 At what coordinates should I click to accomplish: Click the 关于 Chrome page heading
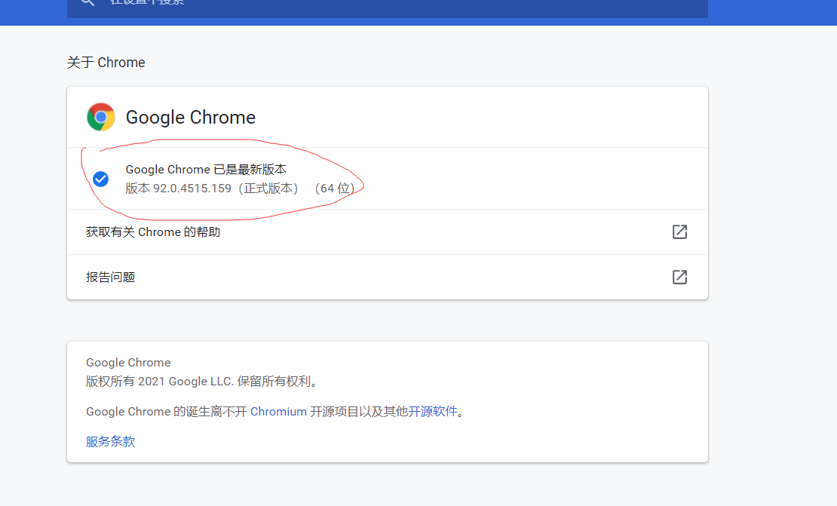(106, 62)
